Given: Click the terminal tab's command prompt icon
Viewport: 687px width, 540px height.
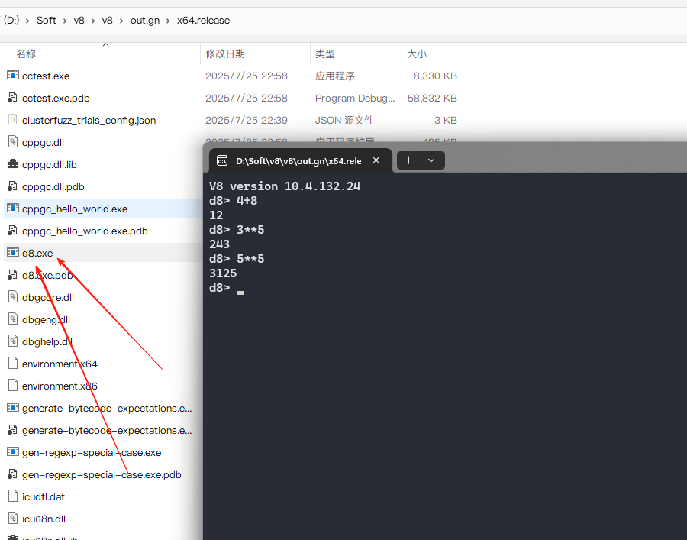Looking at the screenshot, I should coord(222,160).
